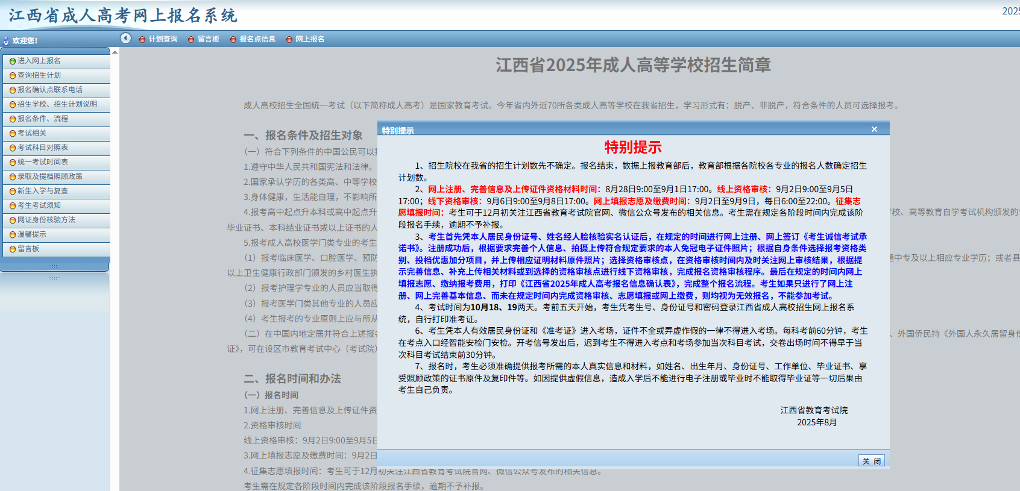Click the sidebar icon next to 网证身份核验方法
Screen dimensions: 1020x491
[13, 220]
